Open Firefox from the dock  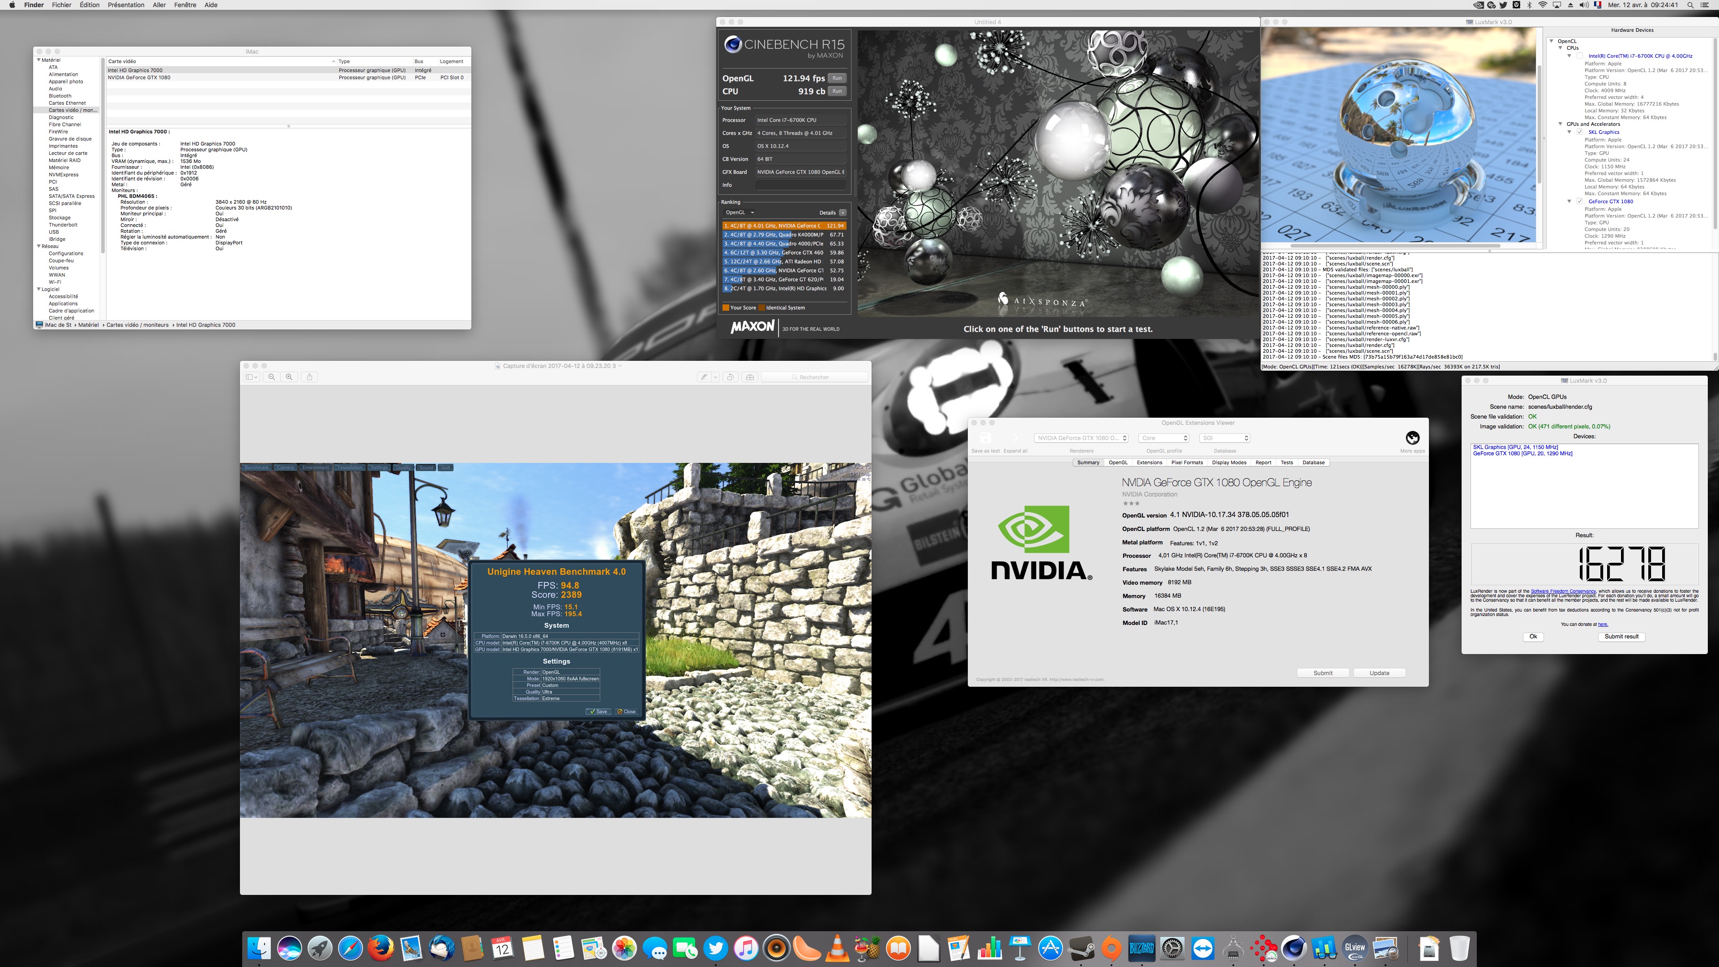(x=381, y=948)
